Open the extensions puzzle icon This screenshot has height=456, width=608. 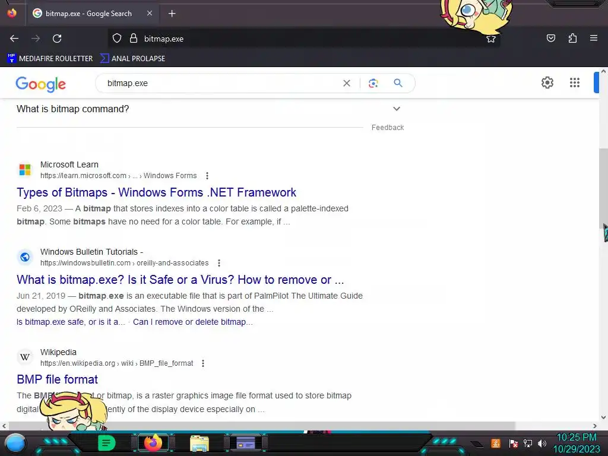click(x=572, y=38)
